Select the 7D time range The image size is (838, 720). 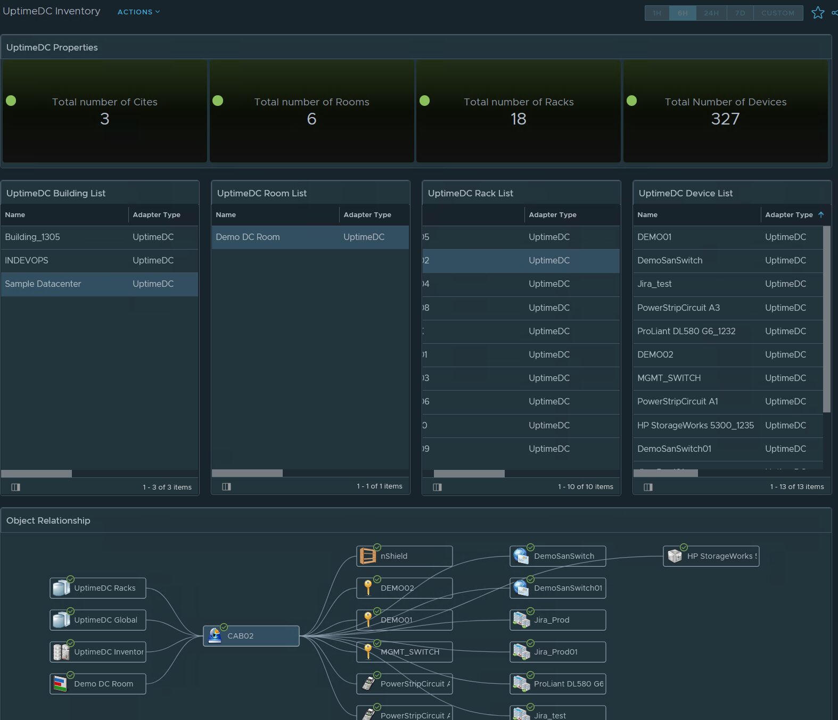(x=740, y=13)
